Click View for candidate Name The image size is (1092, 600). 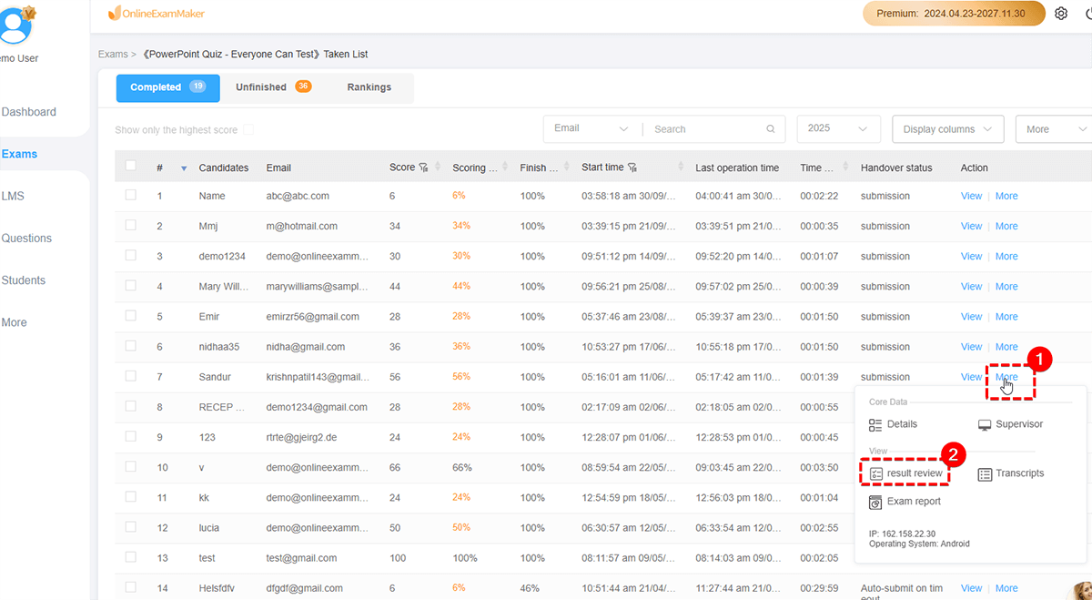coord(971,196)
